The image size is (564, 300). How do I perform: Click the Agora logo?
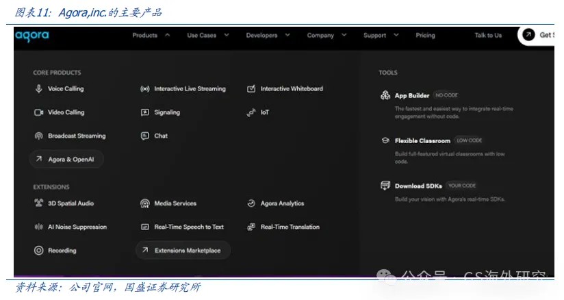click(x=32, y=36)
